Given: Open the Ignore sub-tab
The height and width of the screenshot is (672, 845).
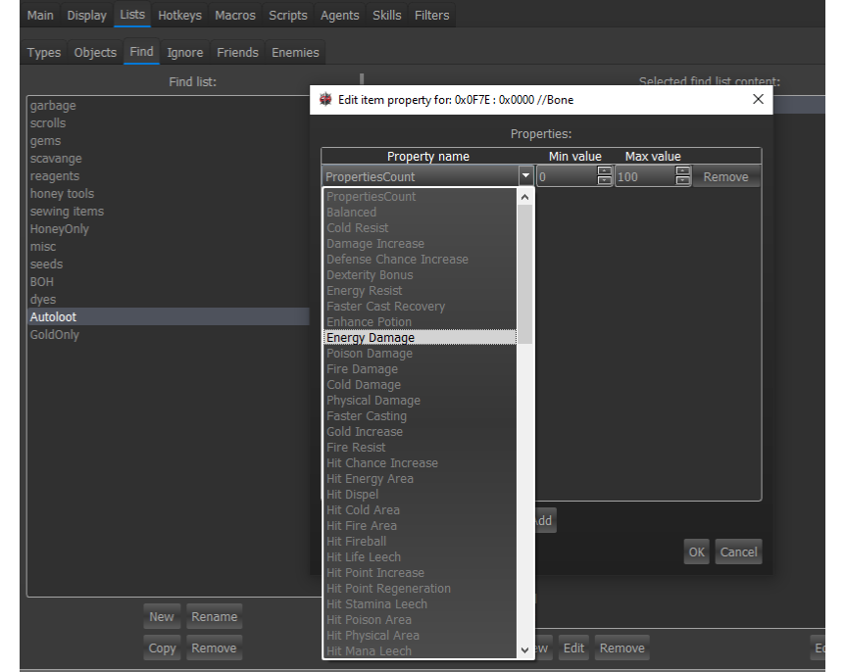Looking at the screenshot, I should point(185,52).
